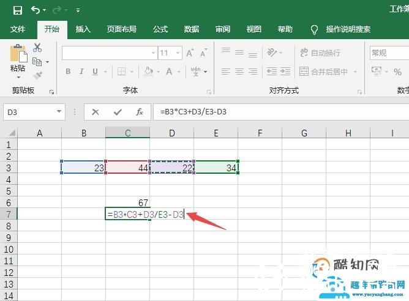Click the Fill Color bucket icon
This screenshot has width=409, height=301.
[149, 71]
